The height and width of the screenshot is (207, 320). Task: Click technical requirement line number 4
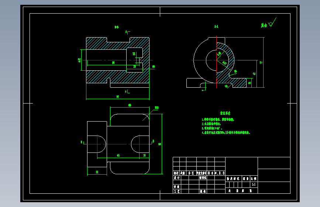(x=226, y=133)
